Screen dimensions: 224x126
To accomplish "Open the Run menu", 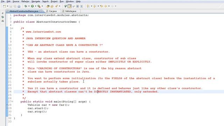I will tap(62, 1).
